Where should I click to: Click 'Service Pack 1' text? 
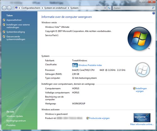tap(51, 35)
